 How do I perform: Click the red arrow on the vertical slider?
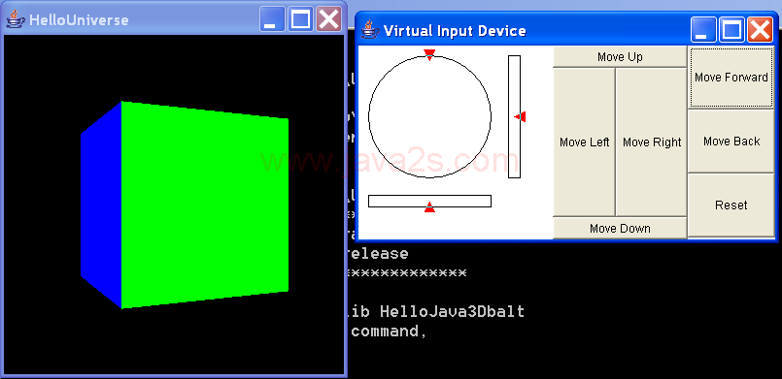(x=520, y=117)
